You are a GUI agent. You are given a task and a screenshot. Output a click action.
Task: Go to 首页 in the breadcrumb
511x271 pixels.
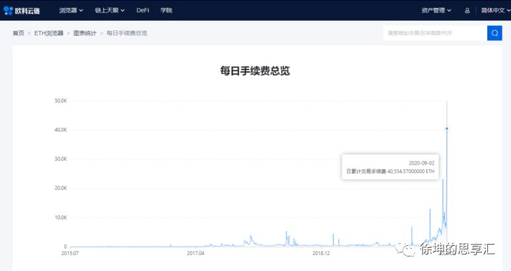click(x=19, y=33)
